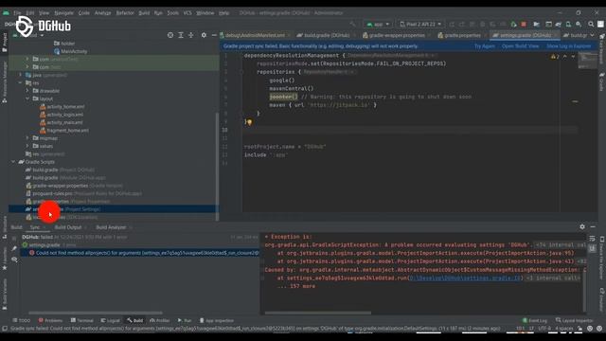Click the Open 'Build' View link
The image size is (606, 341).
[x=520, y=46]
